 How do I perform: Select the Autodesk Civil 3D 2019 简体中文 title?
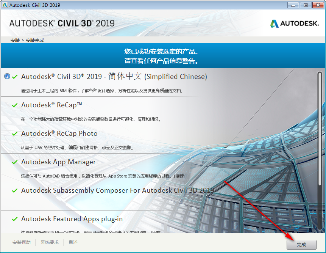(114, 76)
